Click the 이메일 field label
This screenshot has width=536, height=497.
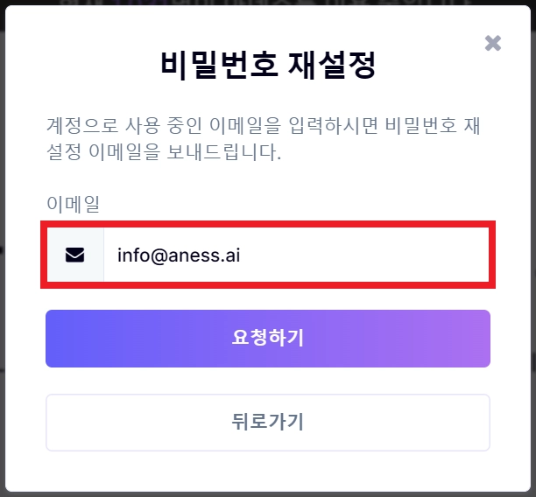(73, 205)
